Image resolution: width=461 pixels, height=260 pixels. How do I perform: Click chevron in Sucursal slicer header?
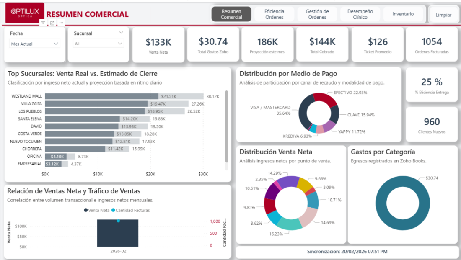click(x=121, y=33)
